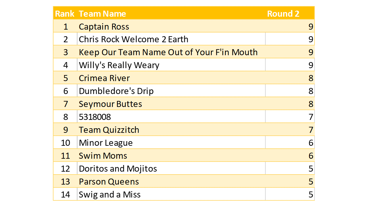Click the Parson Queens team name
The image size is (368, 207).
(x=109, y=181)
